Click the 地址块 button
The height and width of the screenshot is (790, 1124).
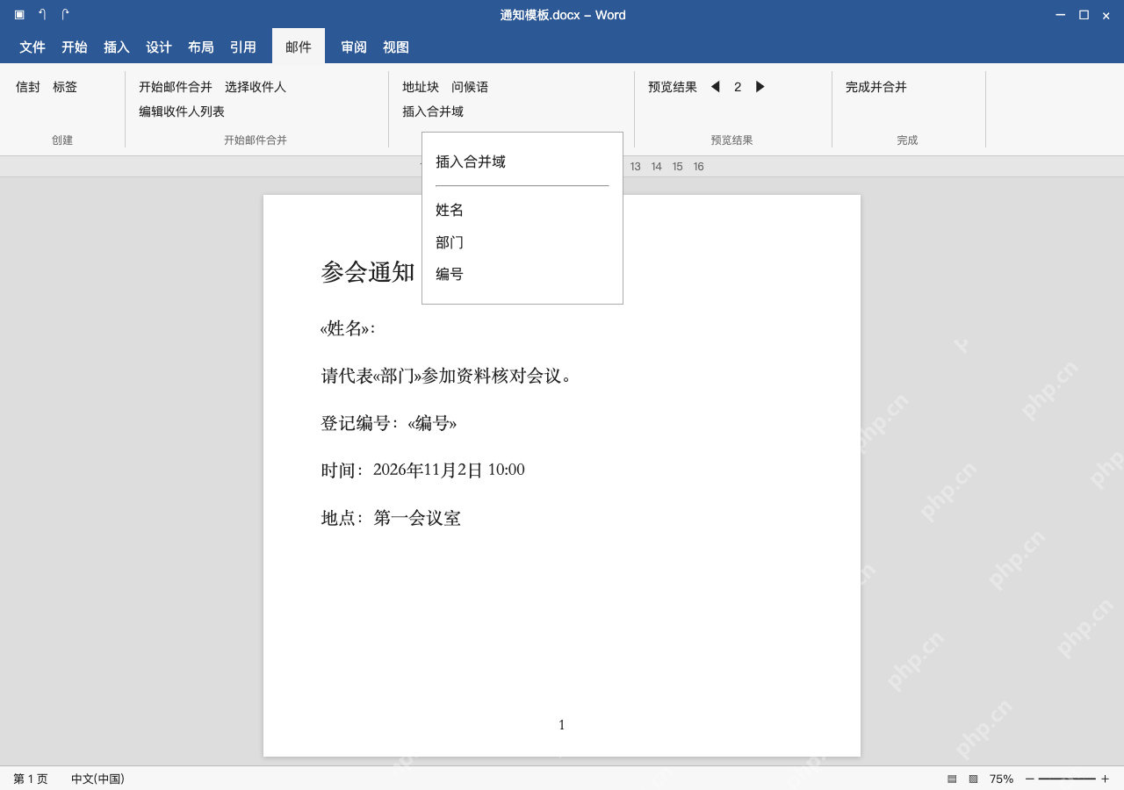click(421, 87)
